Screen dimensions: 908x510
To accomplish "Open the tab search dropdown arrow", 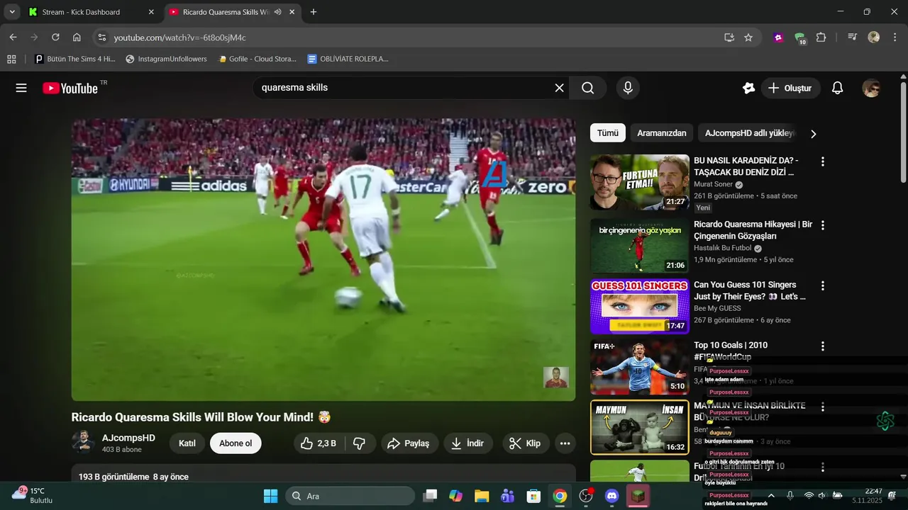I will [12, 12].
